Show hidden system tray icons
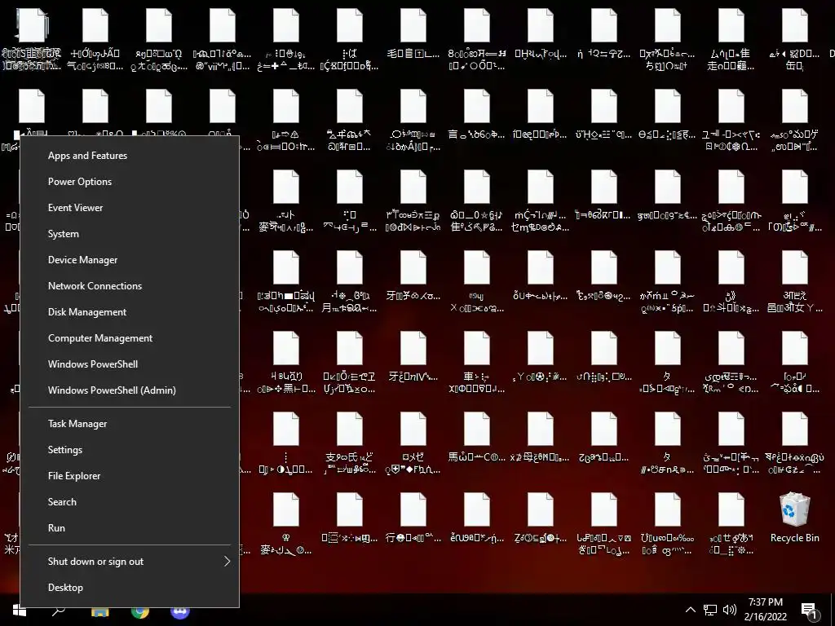This screenshot has height=626, width=835. click(x=690, y=610)
